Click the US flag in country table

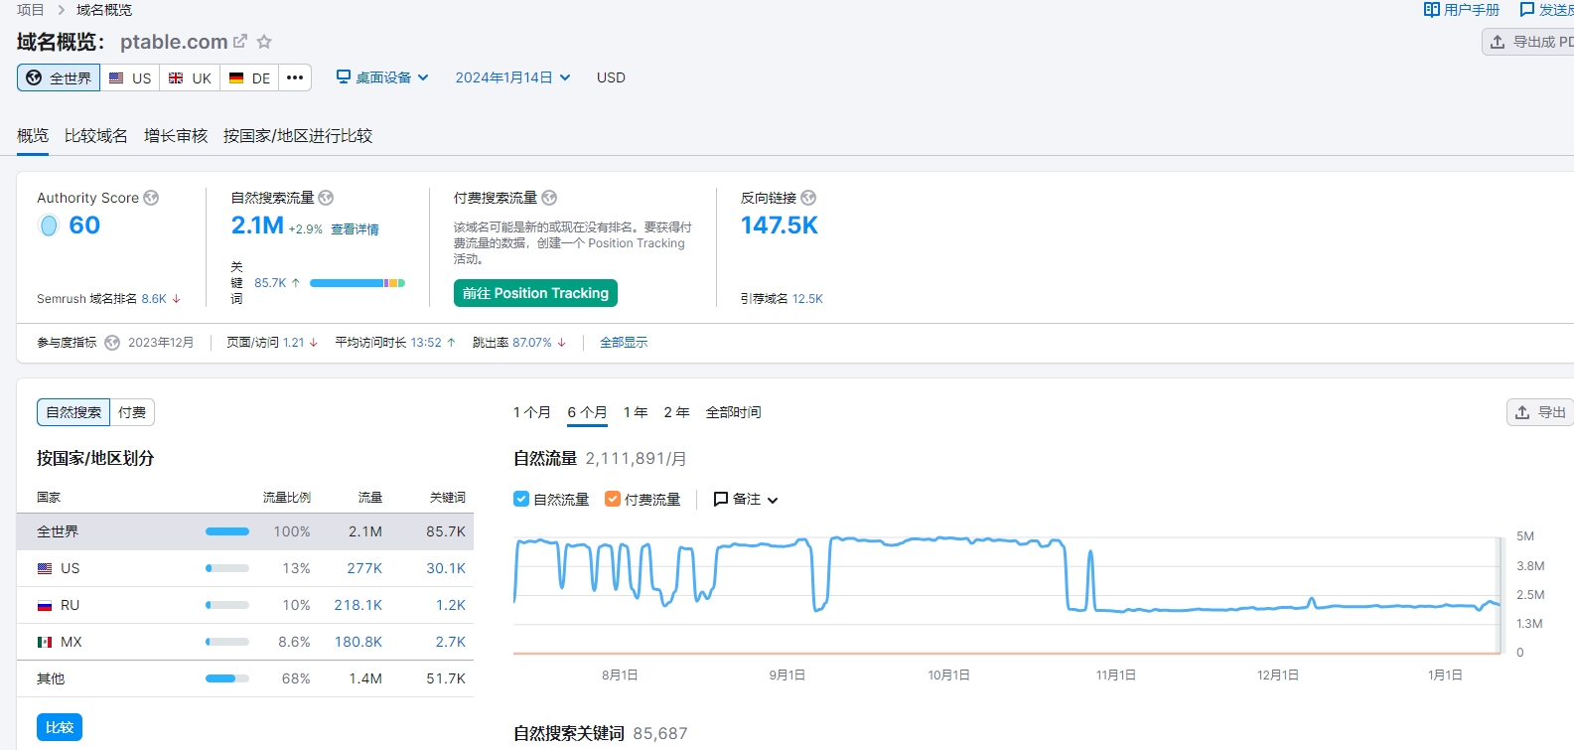[x=45, y=568]
